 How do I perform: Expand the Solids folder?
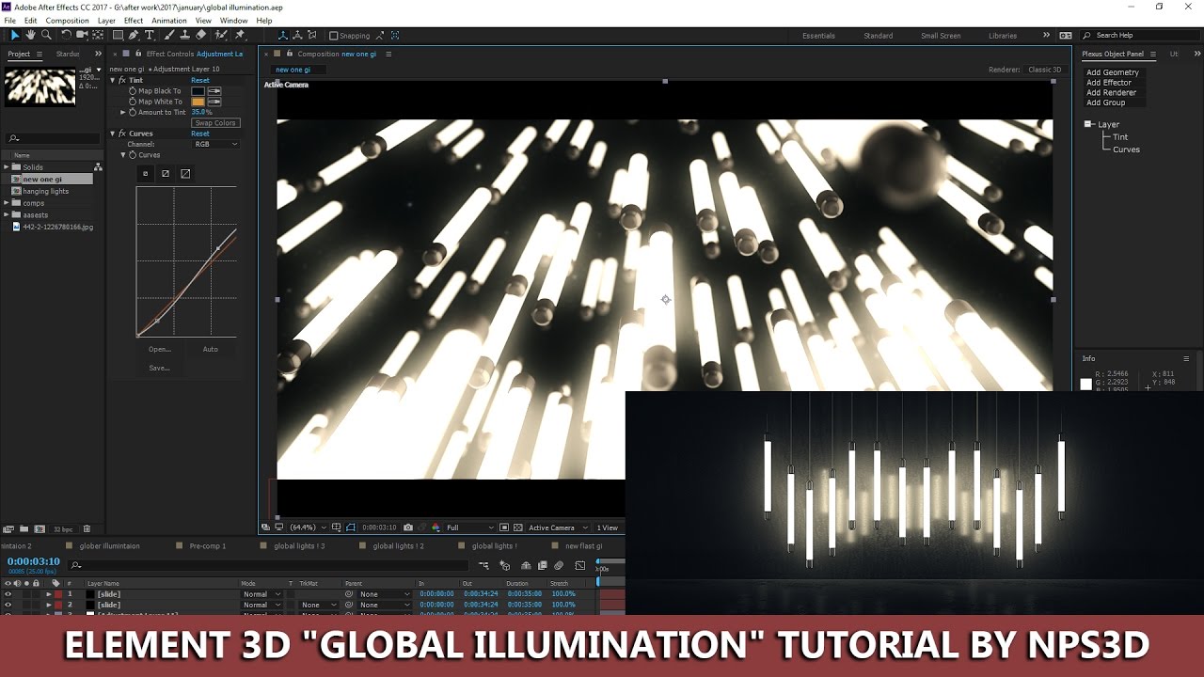tap(7, 167)
